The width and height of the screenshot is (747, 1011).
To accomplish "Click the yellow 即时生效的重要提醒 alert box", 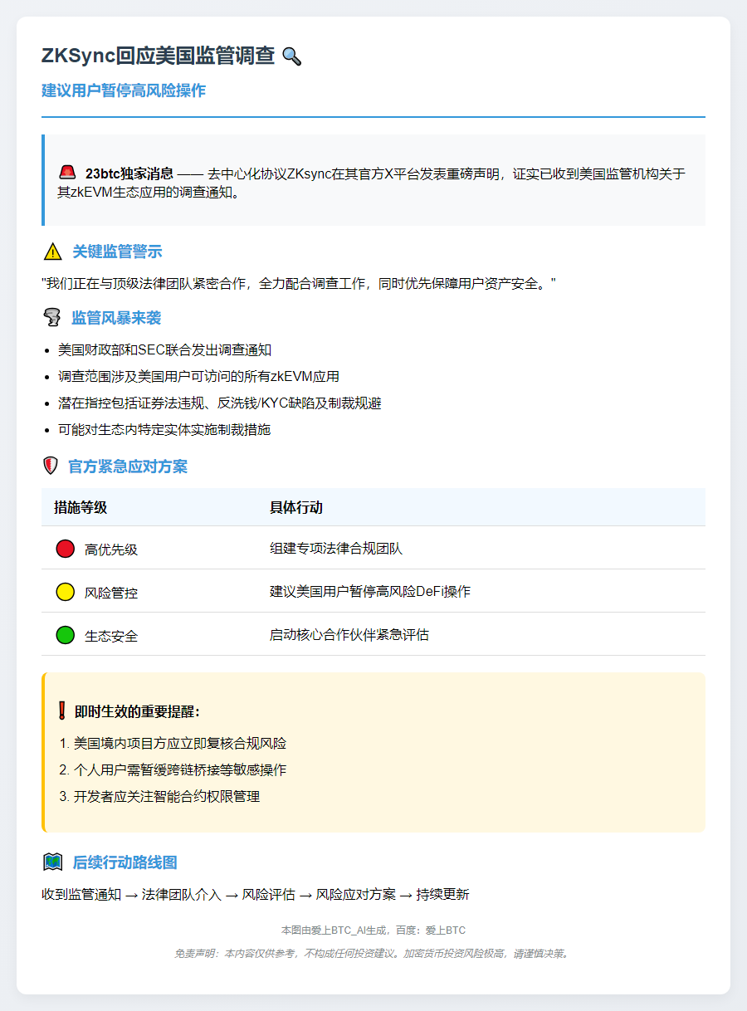I will click(373, 752).
